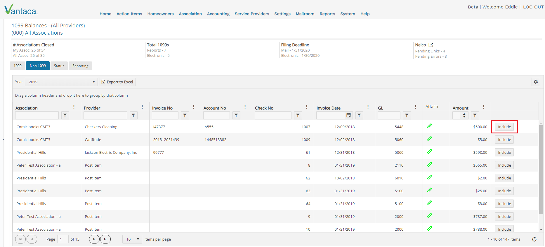Viewport: 545px width, 247px height.
Task: Open Invoice Date calendar picker icon
Action: [x=348, y=116]
